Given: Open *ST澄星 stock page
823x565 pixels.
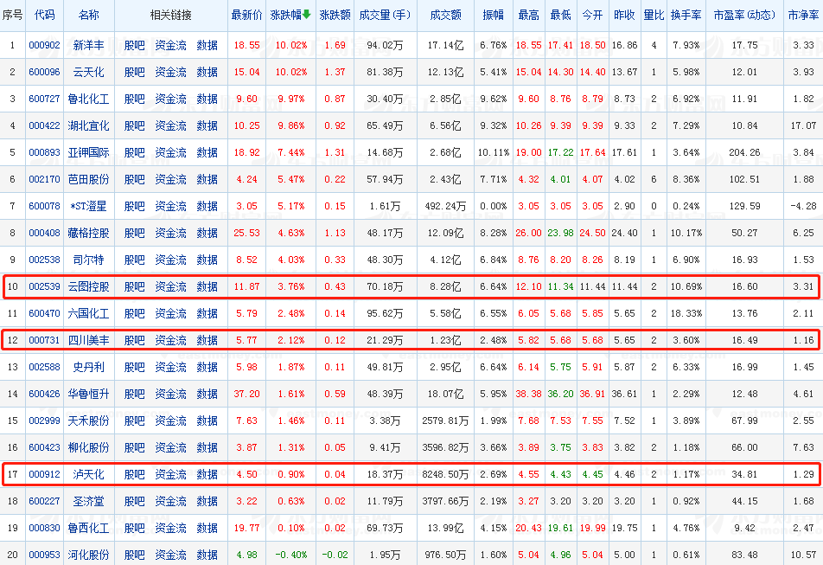Looking at the screenshot, I should [x=88, y=206].
